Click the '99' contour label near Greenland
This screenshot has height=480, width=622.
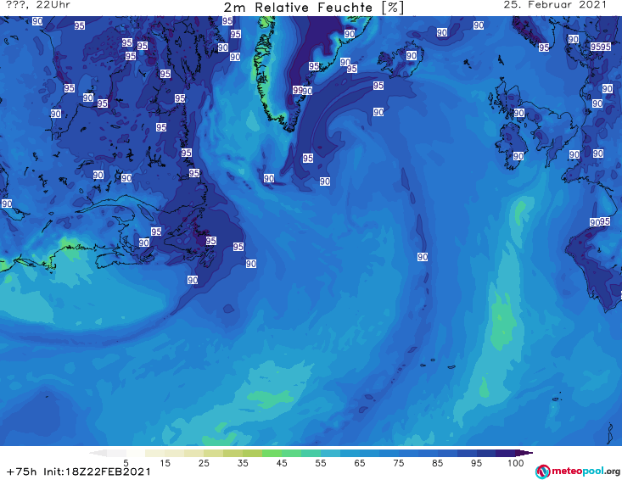pos(298,90)
